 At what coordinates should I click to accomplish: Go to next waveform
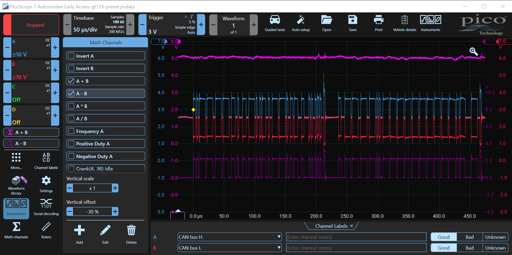[254, 25]
